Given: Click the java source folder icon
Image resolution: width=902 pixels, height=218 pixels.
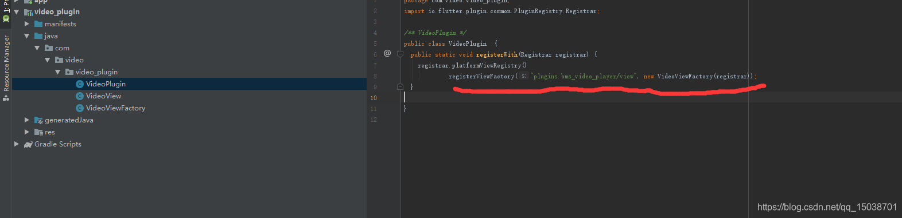Looking at the screenshot, I should 38,36.
